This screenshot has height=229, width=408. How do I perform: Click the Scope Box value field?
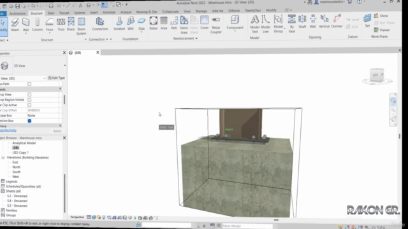(x=43, y=116)
